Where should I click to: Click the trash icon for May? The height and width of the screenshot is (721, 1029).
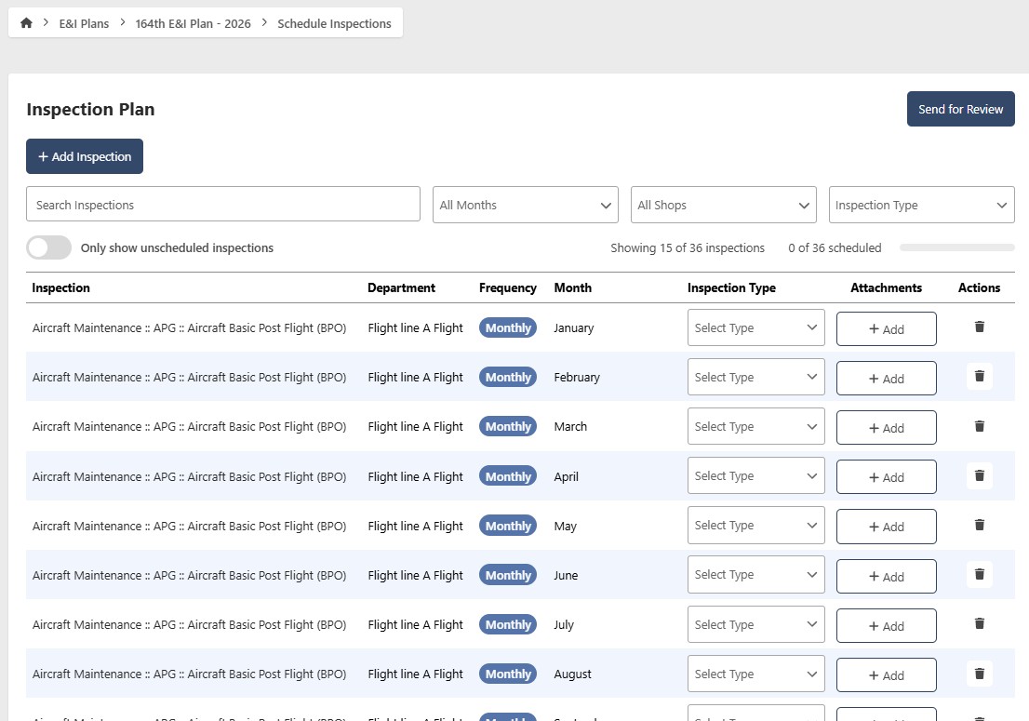[x=979, y=525]
